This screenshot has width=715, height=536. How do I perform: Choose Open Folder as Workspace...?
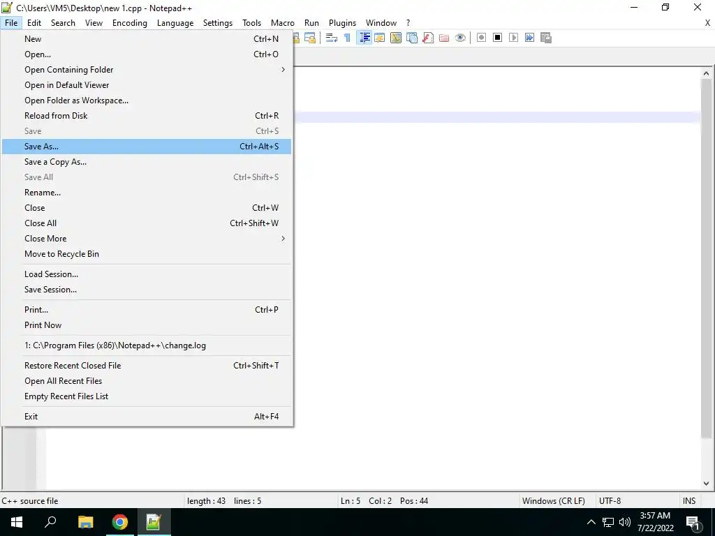pyautogui.click(x=147, y=100)
